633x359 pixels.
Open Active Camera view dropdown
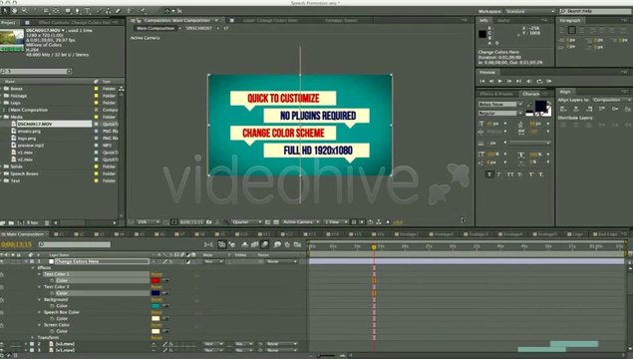point(301,222)
